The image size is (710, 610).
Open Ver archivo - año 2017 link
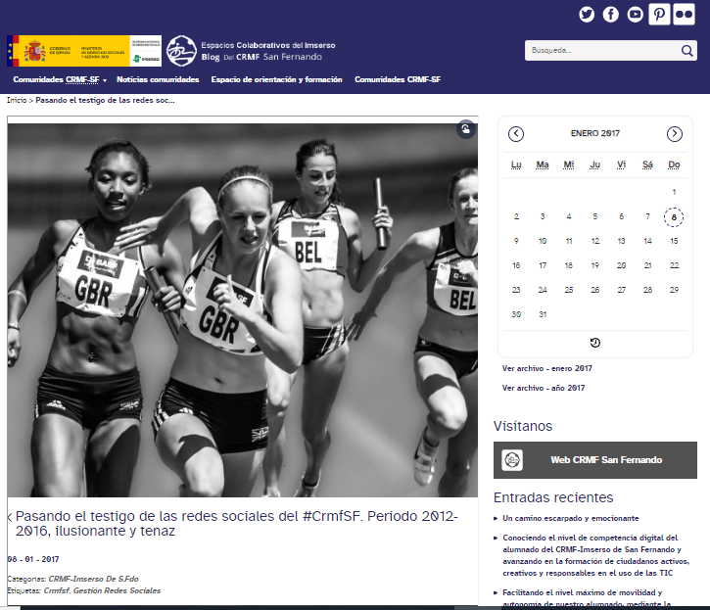[x=544, y=388]
